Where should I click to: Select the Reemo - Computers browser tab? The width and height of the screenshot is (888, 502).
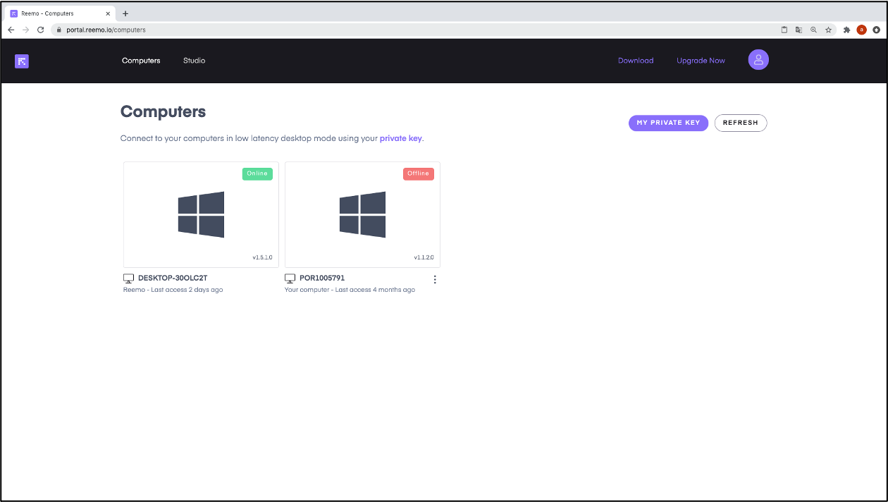tap(60, 13)
